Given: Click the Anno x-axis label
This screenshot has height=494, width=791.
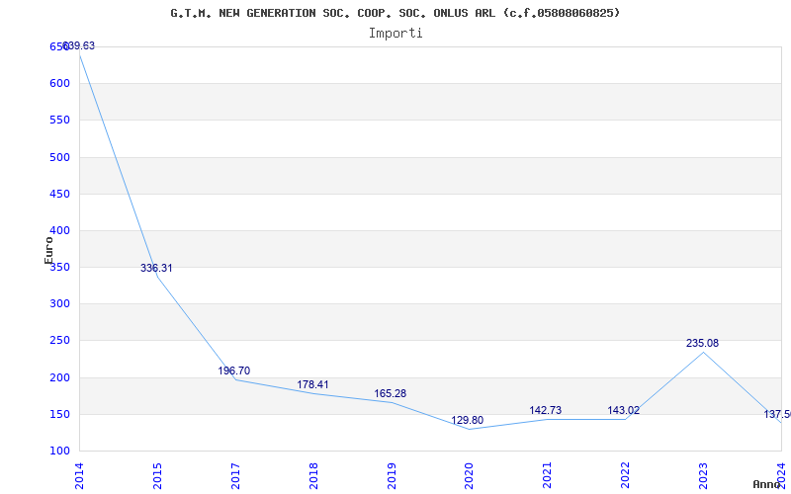Looking at the screenshot, I should click(766, 484).
